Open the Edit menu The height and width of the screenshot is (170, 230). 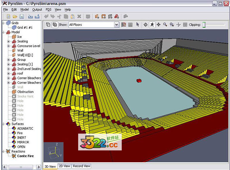coord(14,9)
